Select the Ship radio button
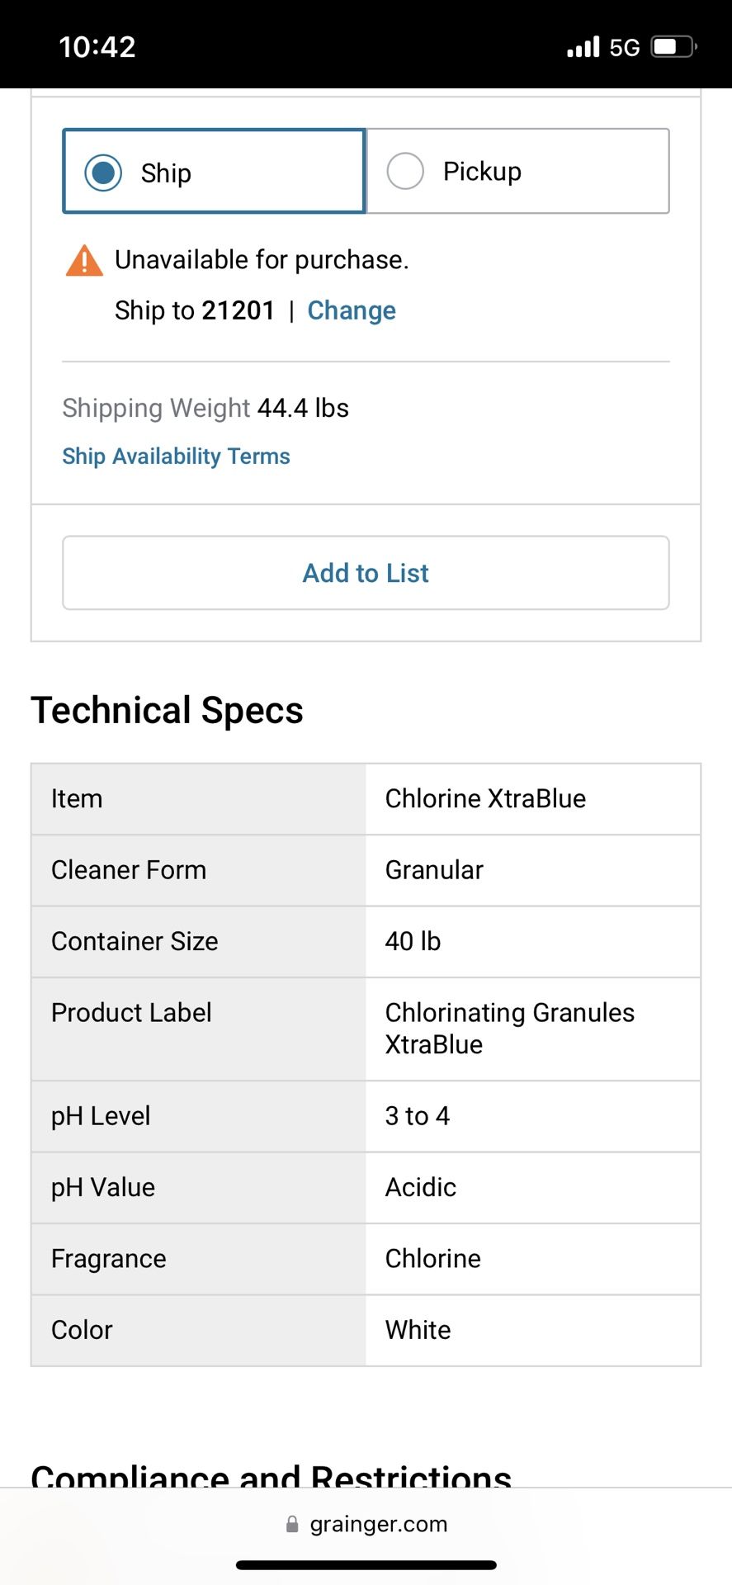 point(103,173)
